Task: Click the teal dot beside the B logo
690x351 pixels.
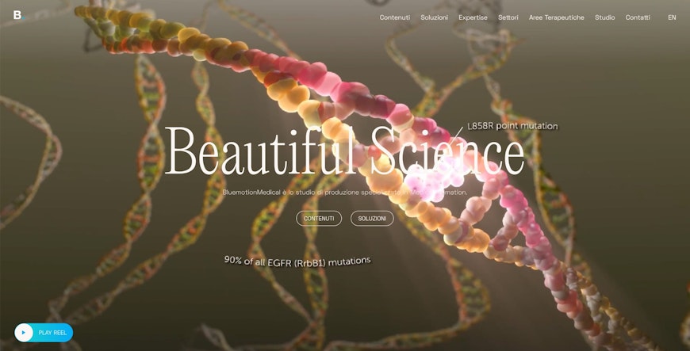Action: click(x=24, y=18)
